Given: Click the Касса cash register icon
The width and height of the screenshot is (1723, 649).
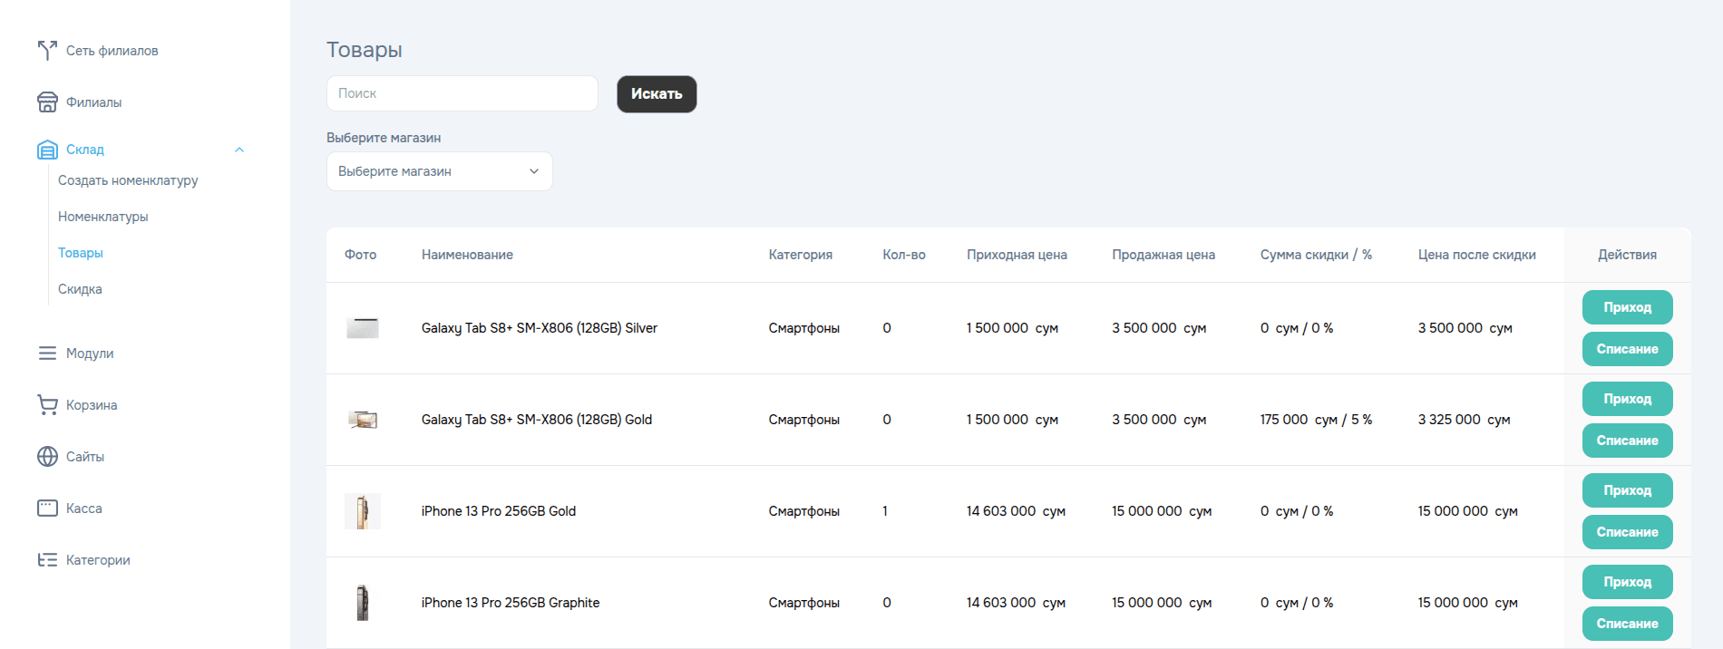Looking at the screenshot, I should click(x=47, y=509).
